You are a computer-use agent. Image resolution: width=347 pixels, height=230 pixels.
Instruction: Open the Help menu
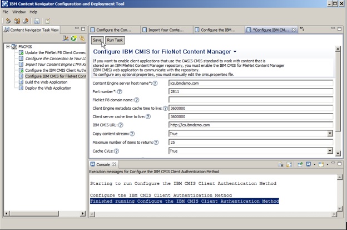coord(33,12)
